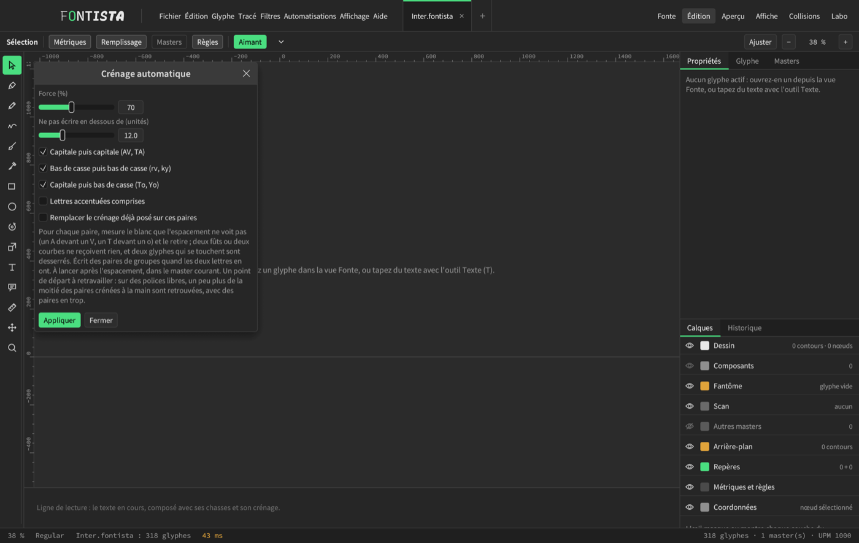This screenshot has width=859, height=543.
Task: Select the Text tool
Action: click(12, 267)
